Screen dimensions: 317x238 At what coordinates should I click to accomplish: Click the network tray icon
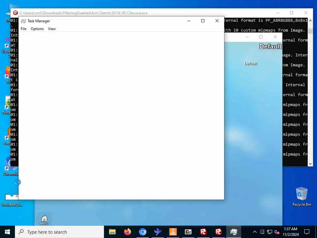[270, 232]
